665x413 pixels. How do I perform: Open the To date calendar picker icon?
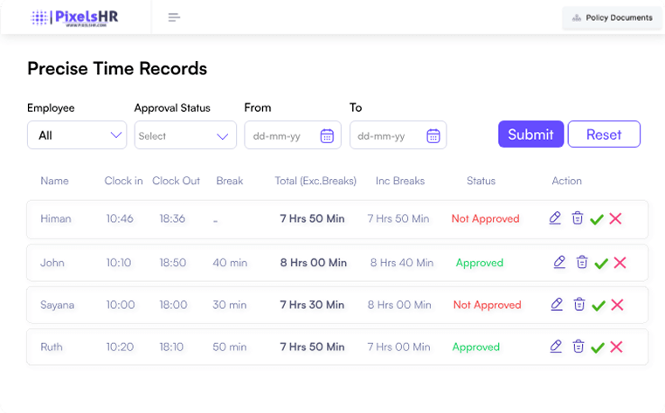(433, 135)
